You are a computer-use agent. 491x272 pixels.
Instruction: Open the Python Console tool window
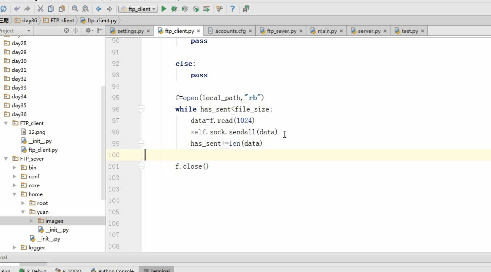click(x=112, y=270)
